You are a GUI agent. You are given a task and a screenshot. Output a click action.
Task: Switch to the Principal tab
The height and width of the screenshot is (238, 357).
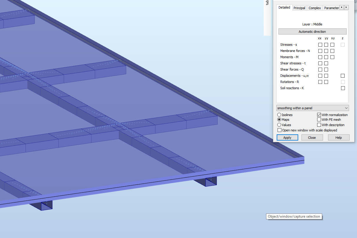click(299, 8)
